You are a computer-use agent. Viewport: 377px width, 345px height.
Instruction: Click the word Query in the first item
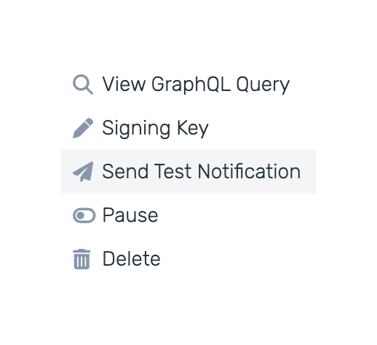point(263,84)
